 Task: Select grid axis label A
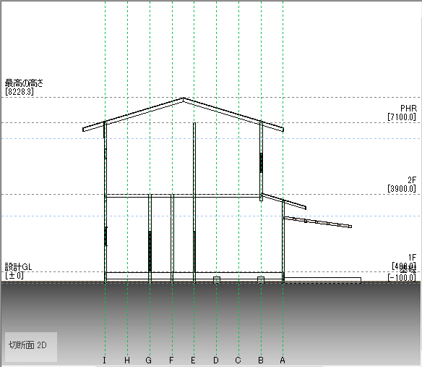click(x=283, y=360)
